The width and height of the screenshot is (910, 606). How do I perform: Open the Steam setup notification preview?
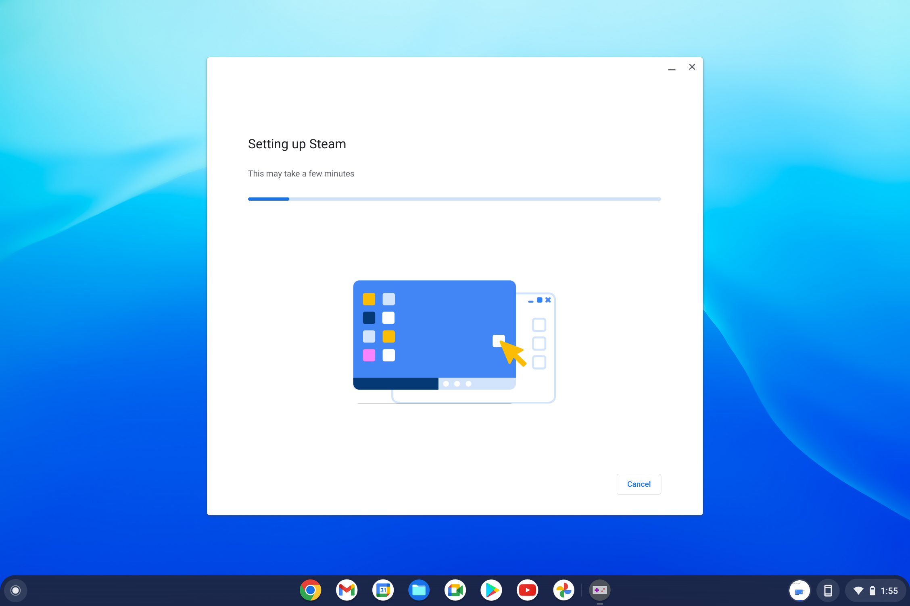coord(800,590)
